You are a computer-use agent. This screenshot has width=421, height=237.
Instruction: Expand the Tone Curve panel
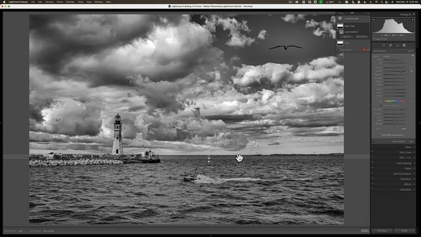[414, 152]
